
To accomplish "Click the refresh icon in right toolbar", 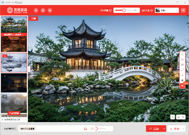I will pyautogui.click(x=182, y=70).
